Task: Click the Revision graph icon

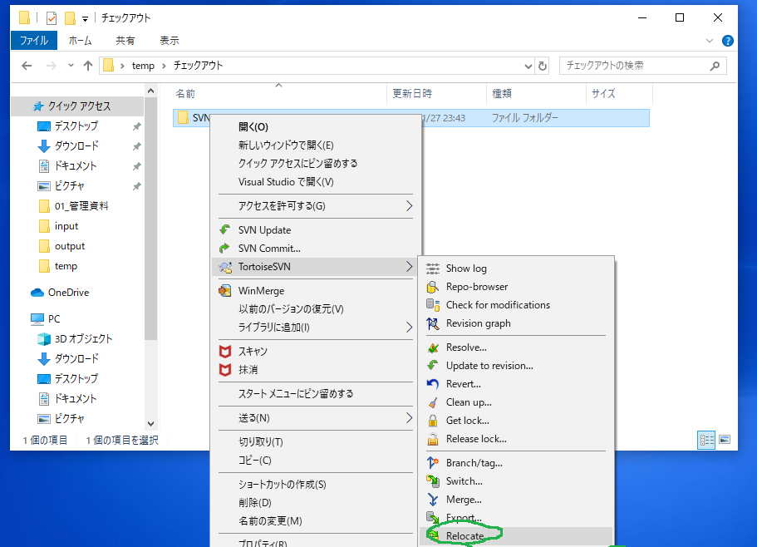Action: tap(433, 323)
